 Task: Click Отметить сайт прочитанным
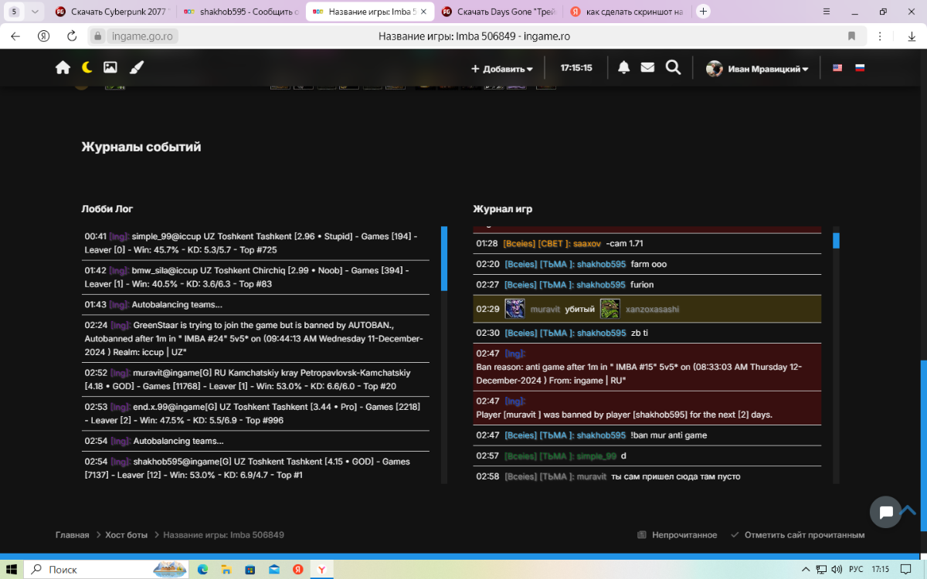point(803,535)
